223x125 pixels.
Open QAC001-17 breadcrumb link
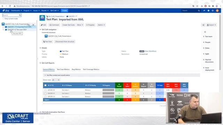click(73, 16)
